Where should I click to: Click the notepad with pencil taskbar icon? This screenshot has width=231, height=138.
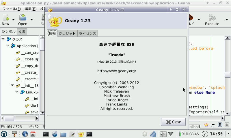pyautogui.click(x=72, y=134)
